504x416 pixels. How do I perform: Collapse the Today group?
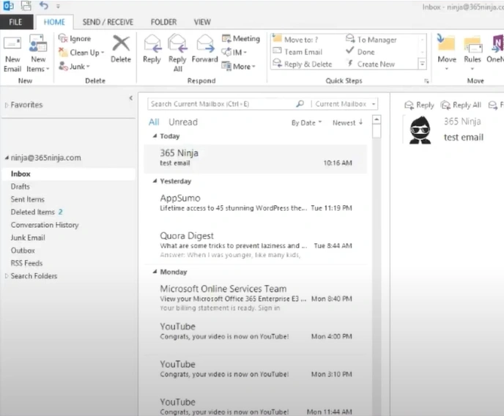point(155,136)
